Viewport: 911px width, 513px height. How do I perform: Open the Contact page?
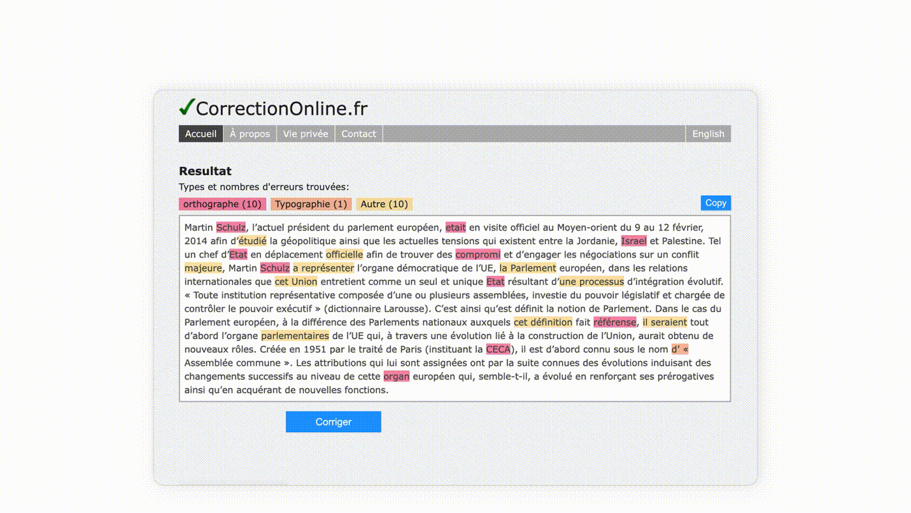point(359,133)
